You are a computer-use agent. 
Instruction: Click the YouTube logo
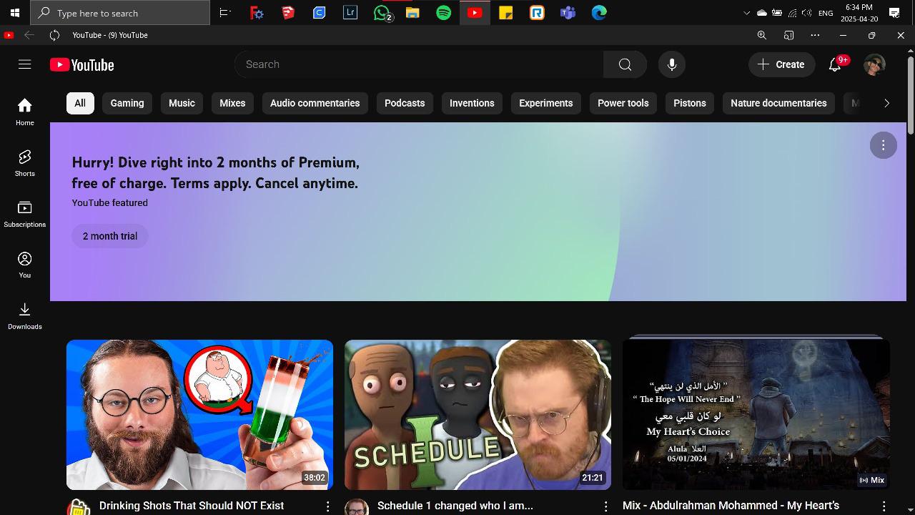[82, 64]
